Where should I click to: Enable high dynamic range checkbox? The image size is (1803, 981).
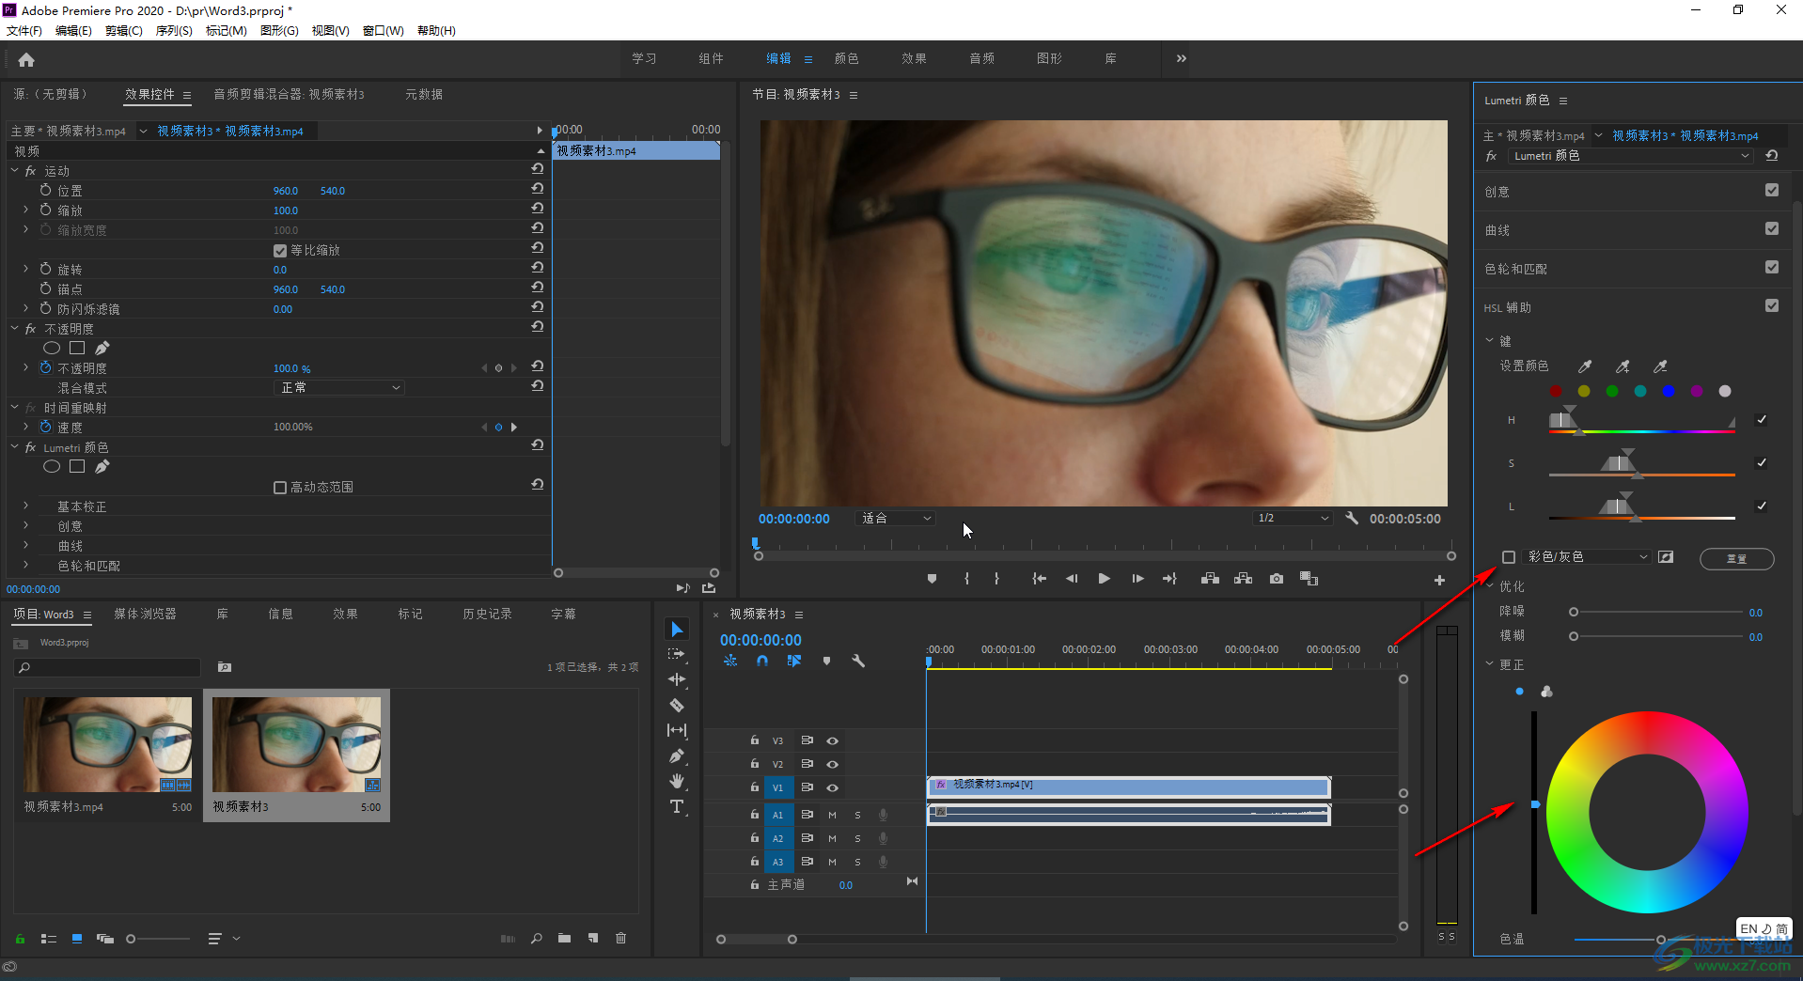pyautogui.click(x=280, y=488)
